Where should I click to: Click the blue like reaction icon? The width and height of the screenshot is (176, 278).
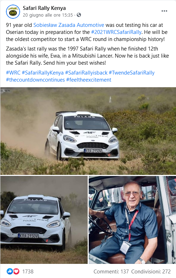pyautogui.click(x=10, y=271)
